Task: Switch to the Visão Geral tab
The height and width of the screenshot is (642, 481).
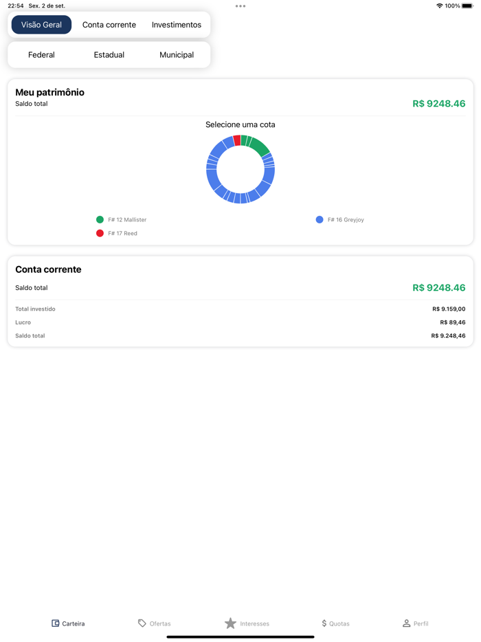Action: [x=41, y=25]
